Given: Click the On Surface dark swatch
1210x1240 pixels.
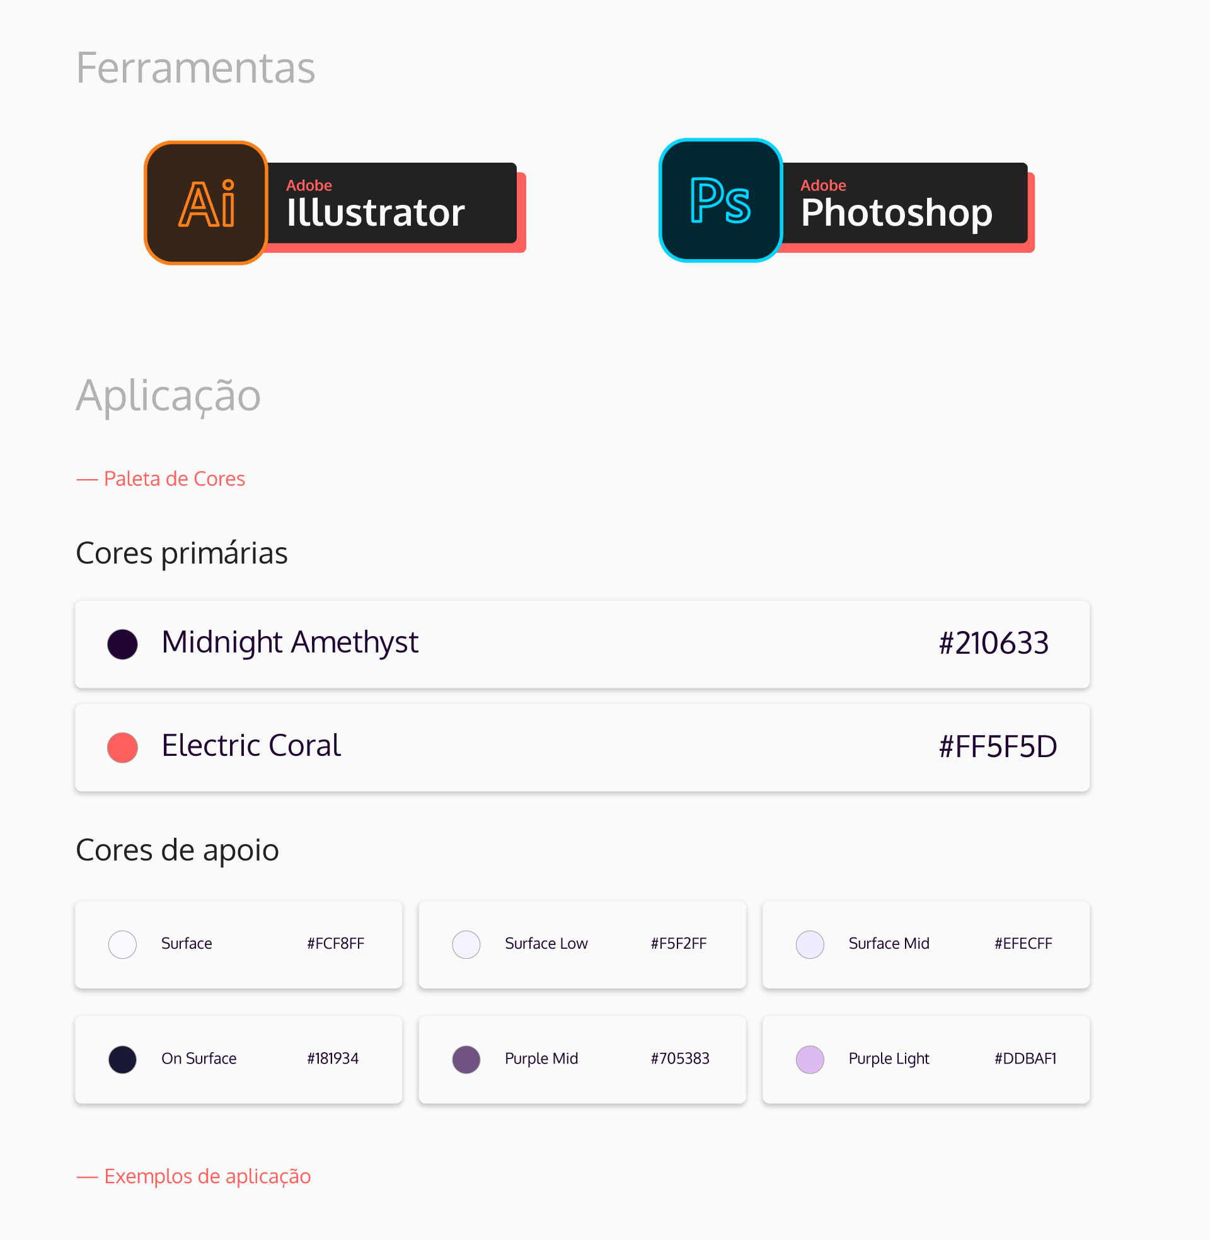Looking at the screenshot, I should coord(123,1060).
